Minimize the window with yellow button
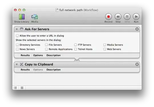The width and height of the screenshot is (154, 107). click(x=20, y=10)
